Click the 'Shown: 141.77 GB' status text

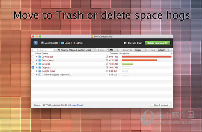click(43, 105)
